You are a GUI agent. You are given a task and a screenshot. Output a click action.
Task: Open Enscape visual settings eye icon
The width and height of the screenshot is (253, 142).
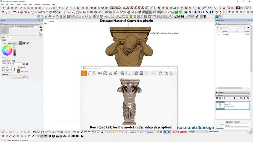pyautogui.click(x=166, y=73)
